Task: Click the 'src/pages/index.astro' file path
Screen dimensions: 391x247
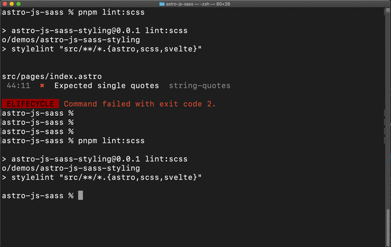Action: tap(52, 76)
